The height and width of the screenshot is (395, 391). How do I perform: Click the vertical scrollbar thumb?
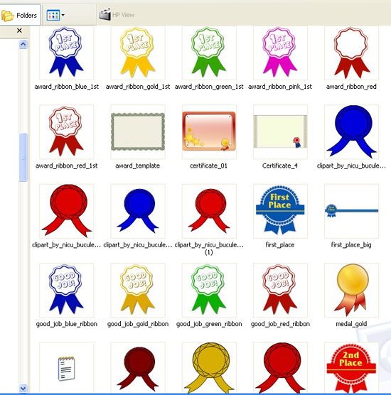[23, 157]
